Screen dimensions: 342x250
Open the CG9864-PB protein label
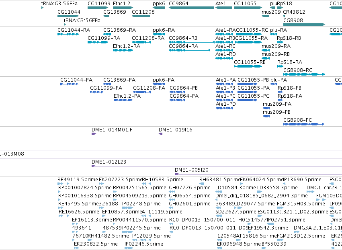click(x=184, y=88)
